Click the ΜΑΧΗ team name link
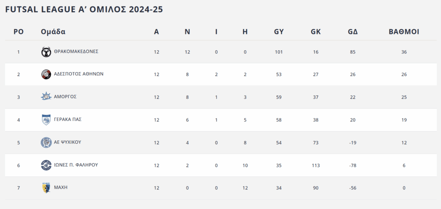 coord(61,188)
